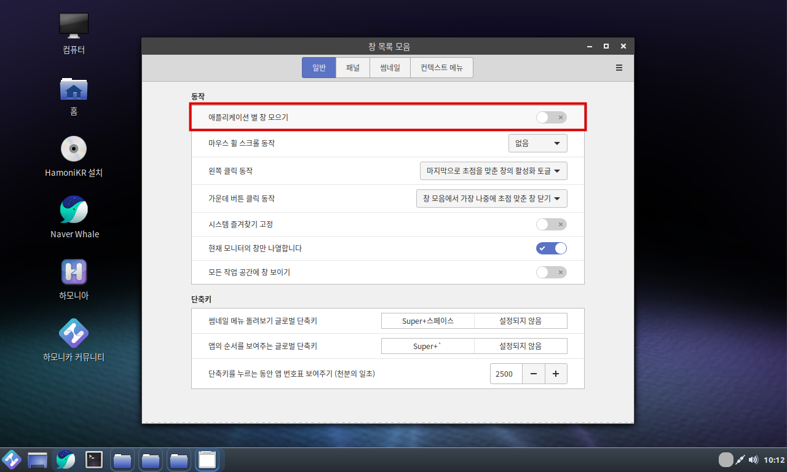This screenshot has height=472, width=787.
Task: Click the 마우스 휠 스크롤 동작 label
Action: point(242,143)
